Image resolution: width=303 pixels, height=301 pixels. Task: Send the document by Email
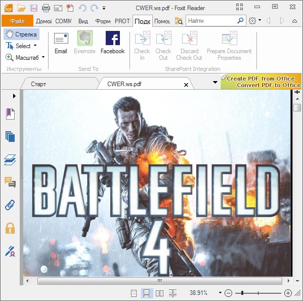pyautogui.click(x=61, y=43)
